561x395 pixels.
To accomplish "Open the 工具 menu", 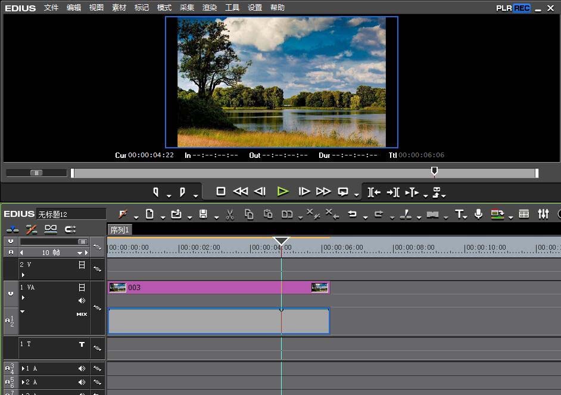I will 232,8.
